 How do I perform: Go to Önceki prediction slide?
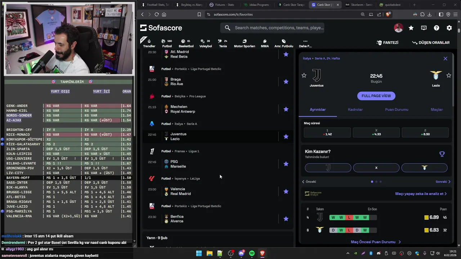coord(309,182)
